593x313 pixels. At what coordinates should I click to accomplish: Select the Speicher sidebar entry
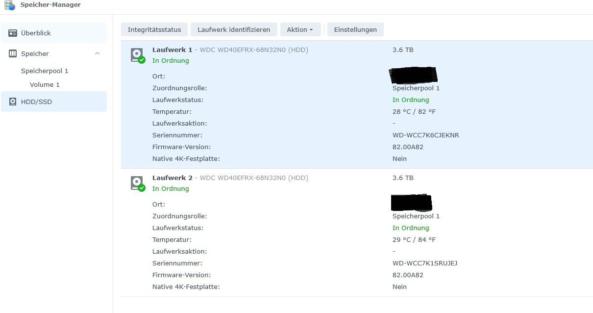point(54,53)
